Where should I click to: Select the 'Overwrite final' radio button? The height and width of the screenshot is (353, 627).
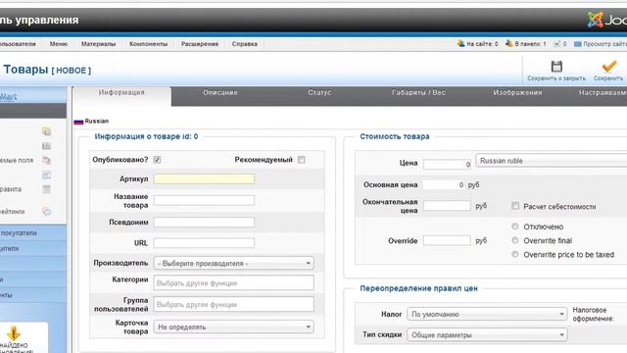pyautogui.click(x=515, y=240)
